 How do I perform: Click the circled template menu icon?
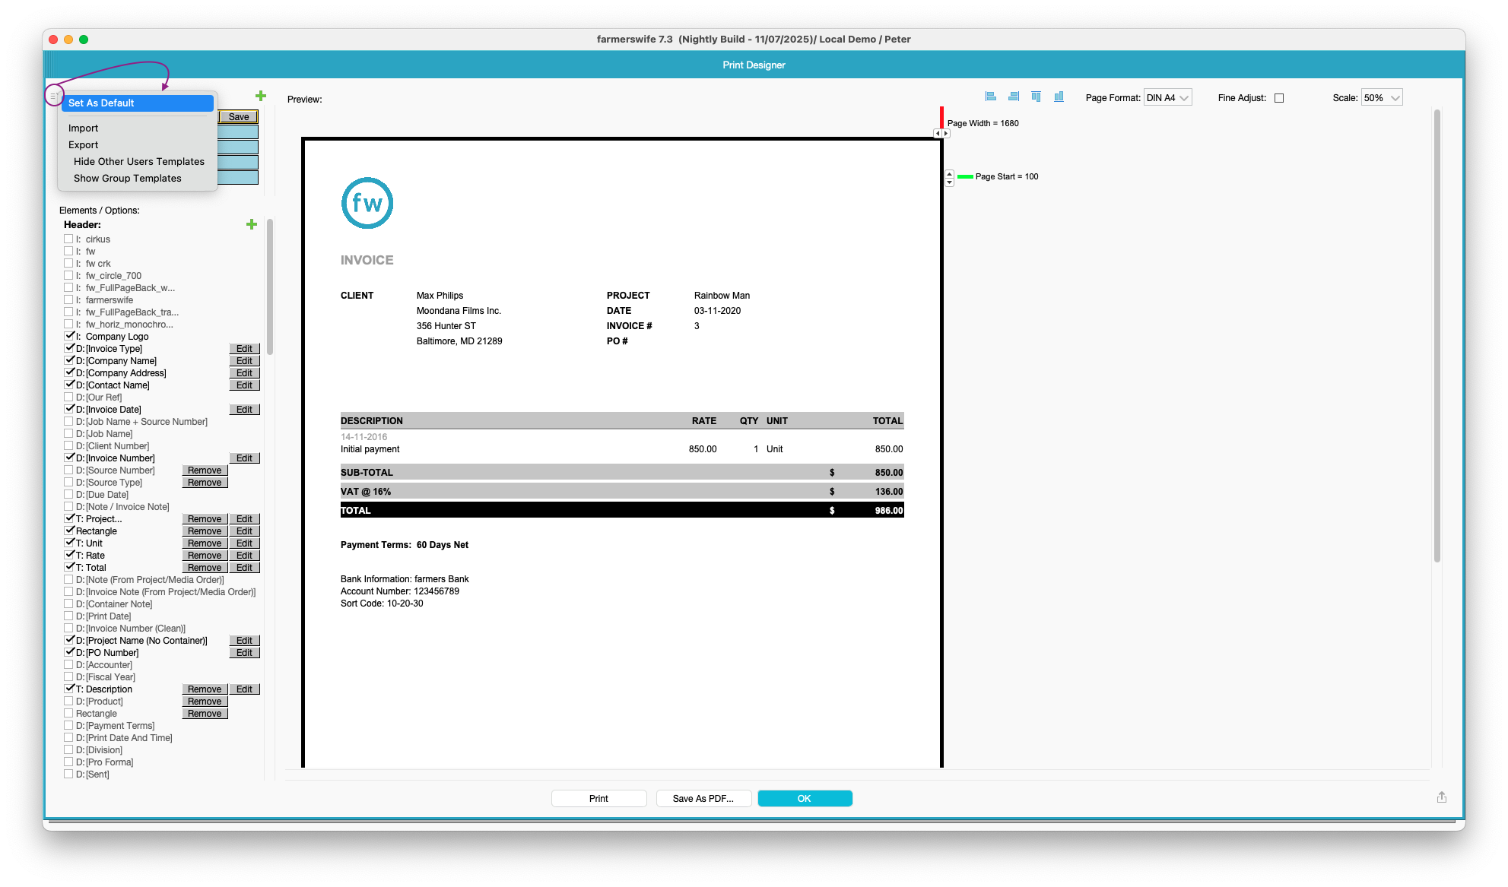[x=54, y=96]
